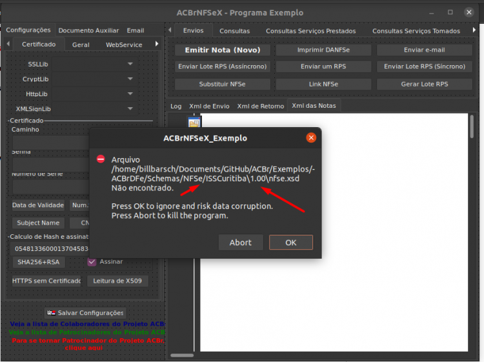Click the Caminho certificate path field
This screenshot has width=484, height=362.
point(51,143)
